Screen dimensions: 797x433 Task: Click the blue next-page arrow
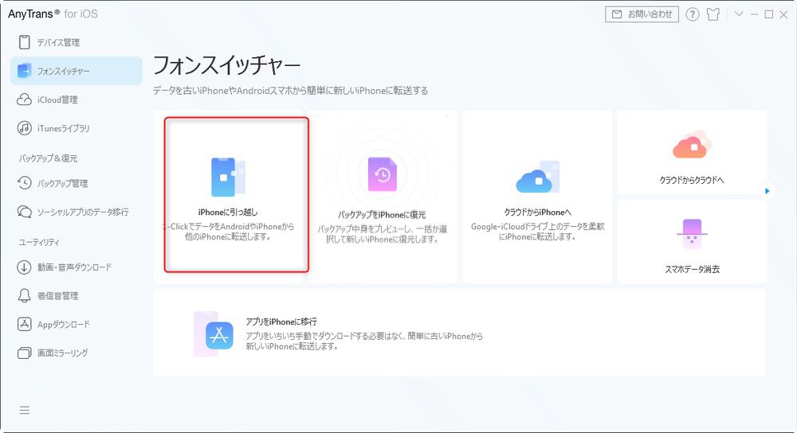[767, 191]
